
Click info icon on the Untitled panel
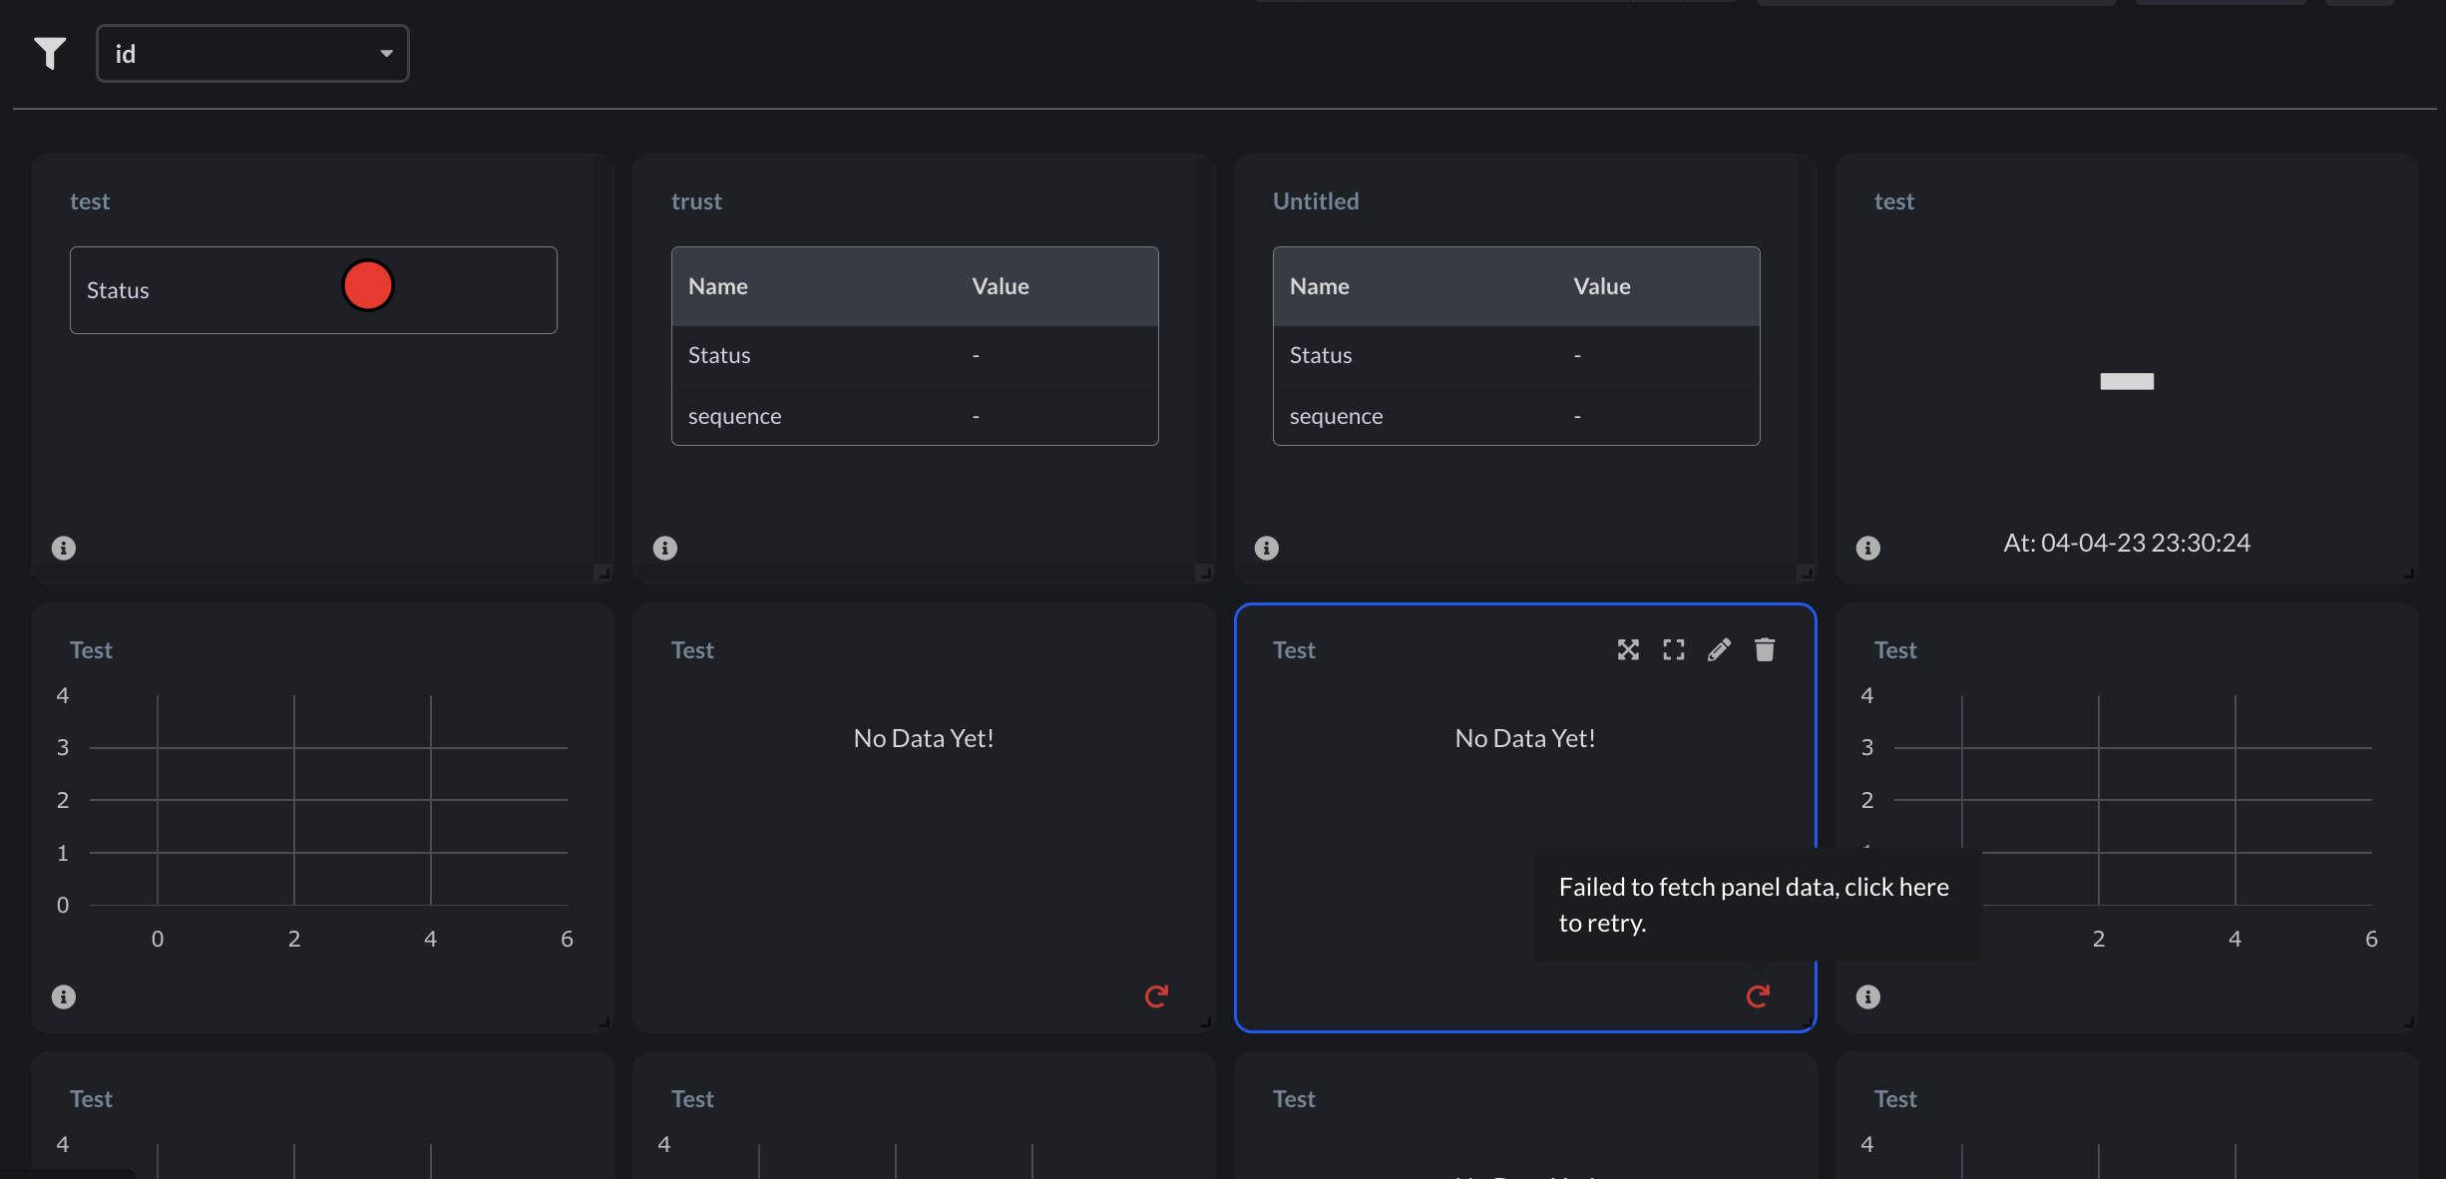click(x=1267, y=548)
